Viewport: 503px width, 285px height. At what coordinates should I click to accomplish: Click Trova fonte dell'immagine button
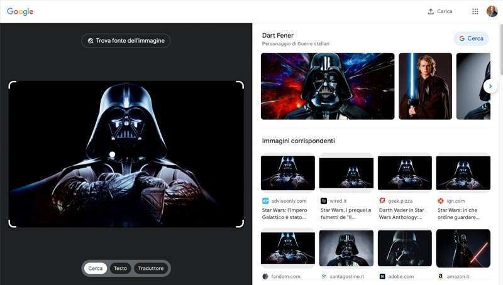[x=126, y=41]
